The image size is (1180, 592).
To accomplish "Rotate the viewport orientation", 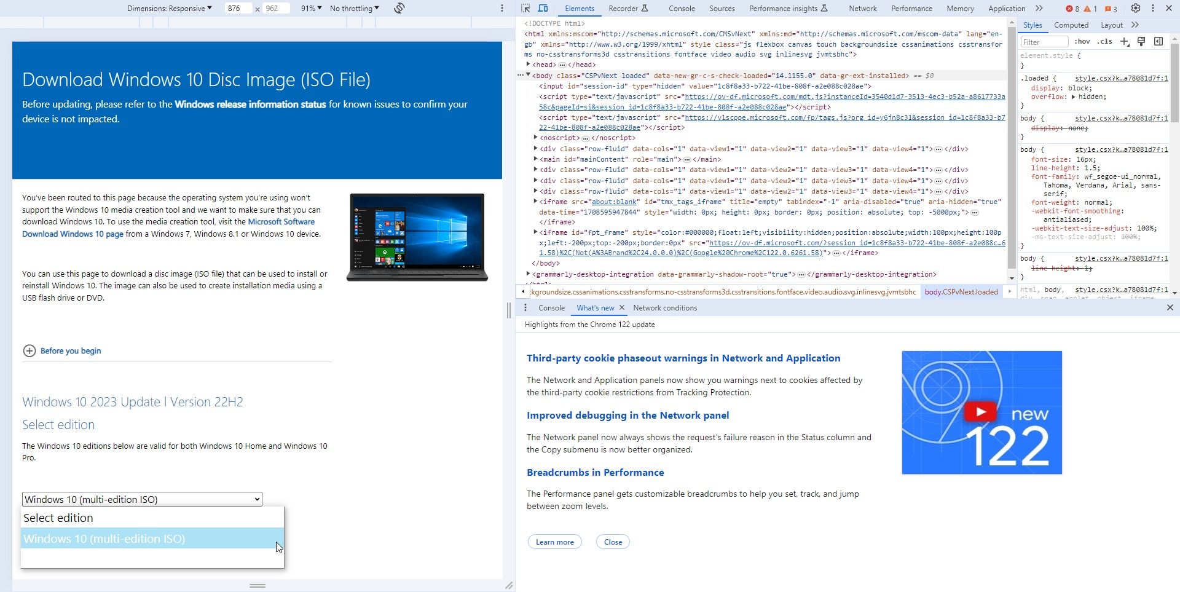I will (x=398, y=8).
